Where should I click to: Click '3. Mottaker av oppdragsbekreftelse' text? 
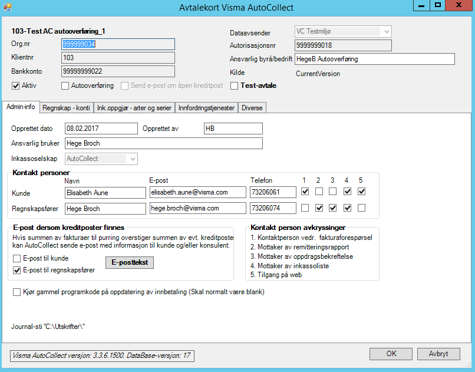(x=302, y=256)
